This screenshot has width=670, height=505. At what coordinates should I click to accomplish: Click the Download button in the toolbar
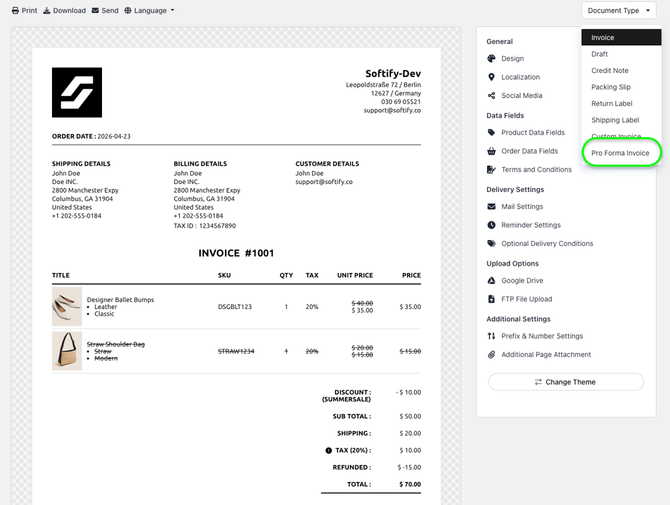tap(64, 11)
